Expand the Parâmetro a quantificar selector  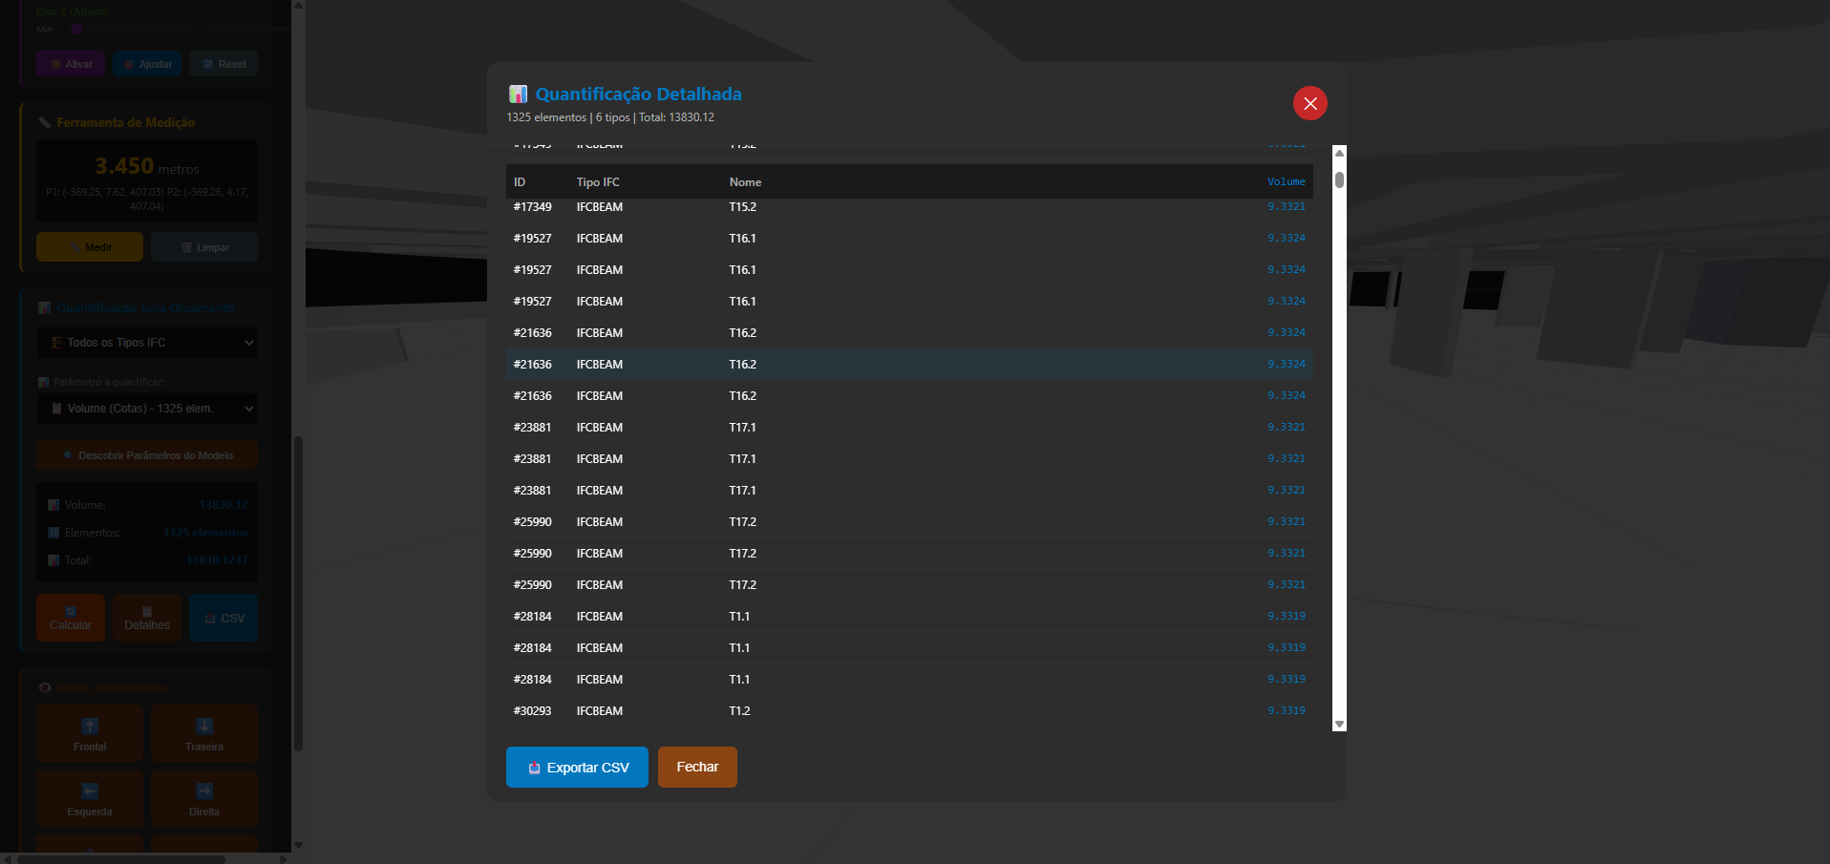coord(146,408)
